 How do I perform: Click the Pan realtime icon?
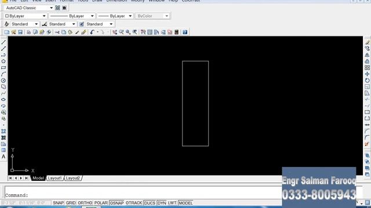(x=115, y=32)
